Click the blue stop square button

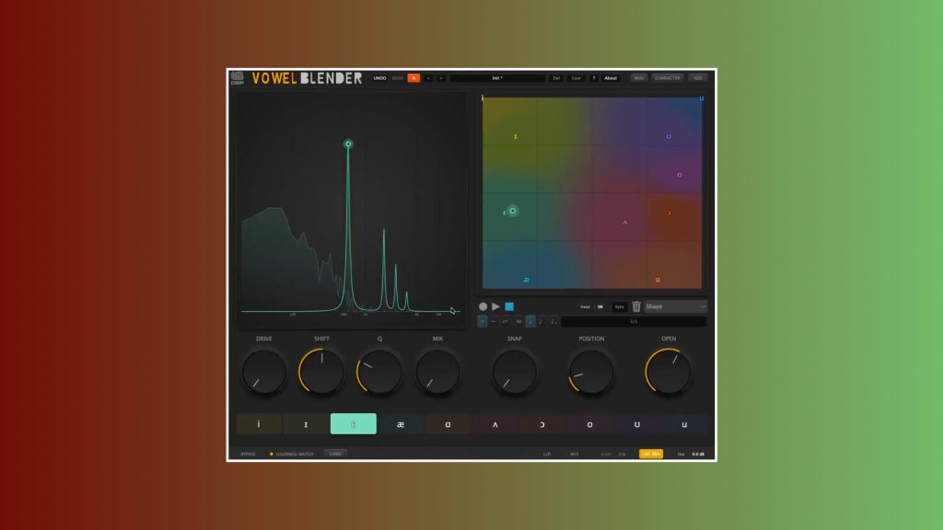coord(509,306)
